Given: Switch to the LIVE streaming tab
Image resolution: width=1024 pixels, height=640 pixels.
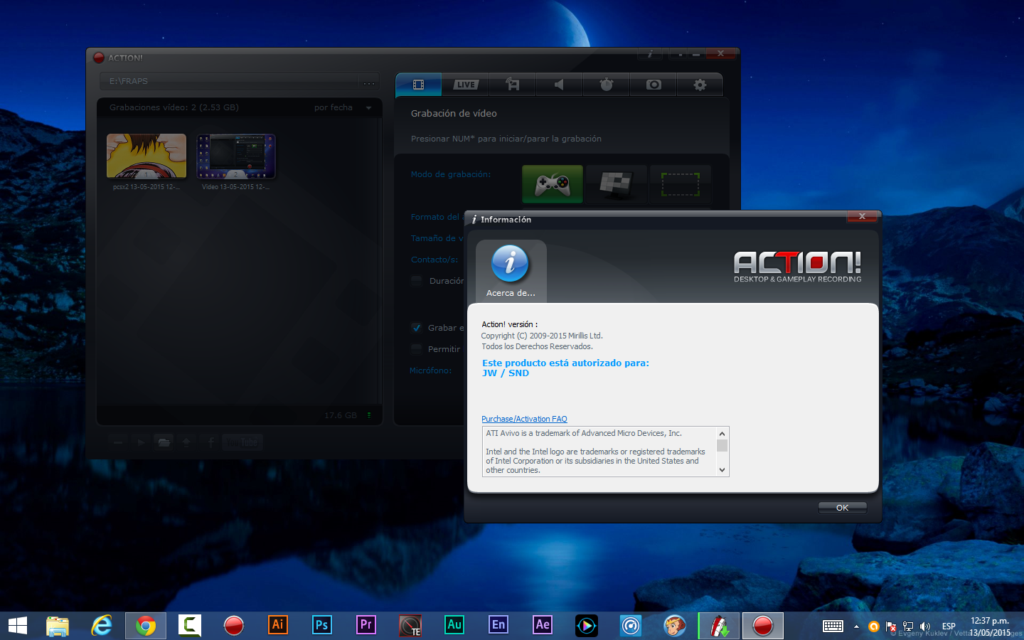Looking at the screenshot, I should point(466,85).
